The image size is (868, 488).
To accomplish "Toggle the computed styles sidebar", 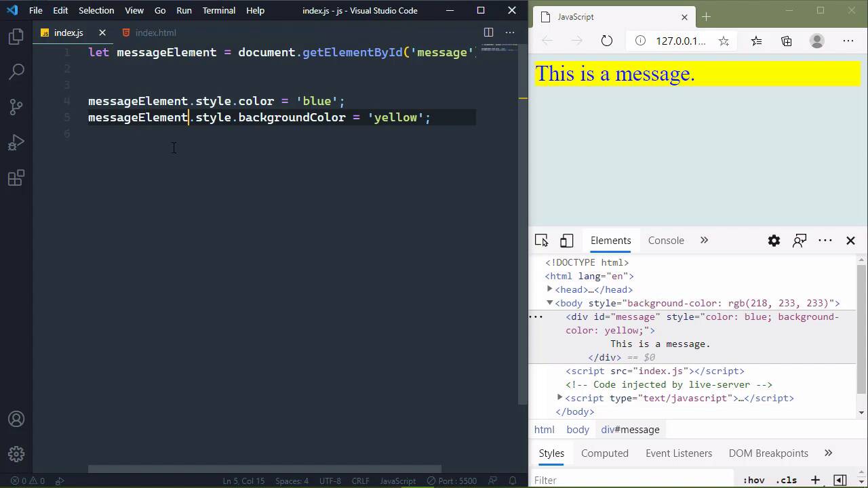I will pyautogui.click(x=840, y=480).
